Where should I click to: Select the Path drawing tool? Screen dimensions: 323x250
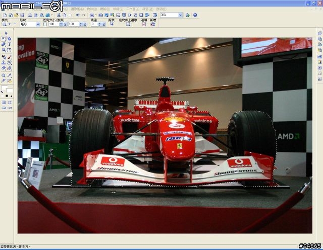point(4,44)
